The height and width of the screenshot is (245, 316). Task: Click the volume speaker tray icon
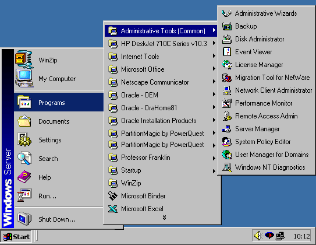[258, 236]
